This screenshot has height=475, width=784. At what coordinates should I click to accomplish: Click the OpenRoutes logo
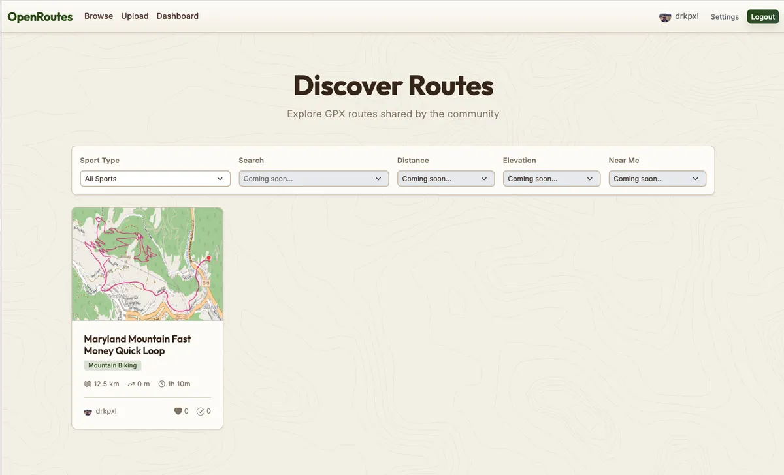(x=40, y=17)
